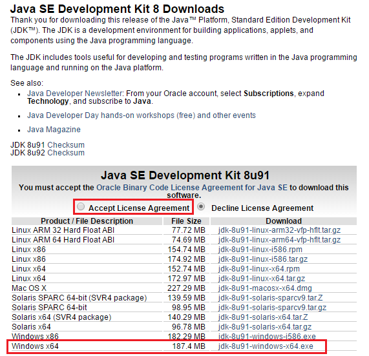Viewport: 369px width, 356px height.
Task: Download jdk-8u91-windows-x64.exe
Action: pos(266,346)
